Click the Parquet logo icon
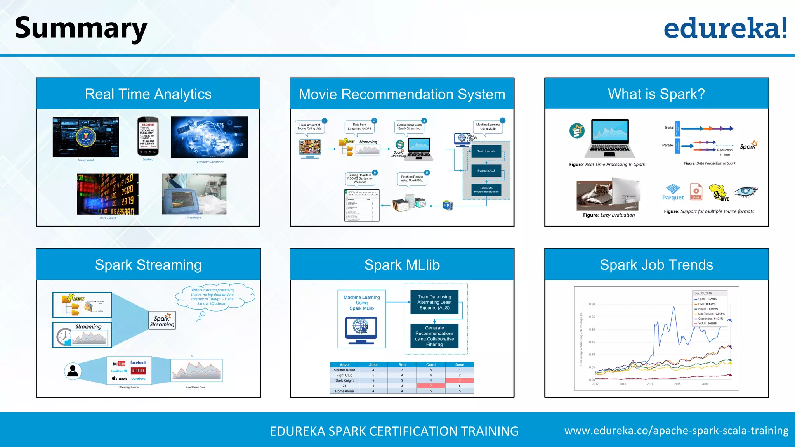 tap(673, 192)
